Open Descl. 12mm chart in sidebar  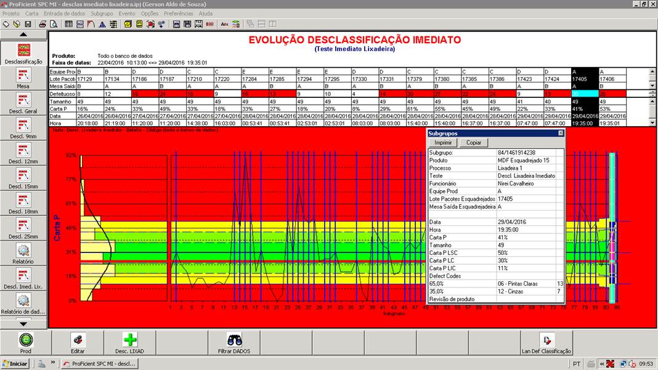click(x=23, y=153)
